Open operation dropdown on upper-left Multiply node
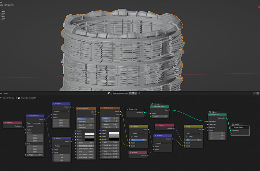This screenshot has height=171, width=260. 61,111
